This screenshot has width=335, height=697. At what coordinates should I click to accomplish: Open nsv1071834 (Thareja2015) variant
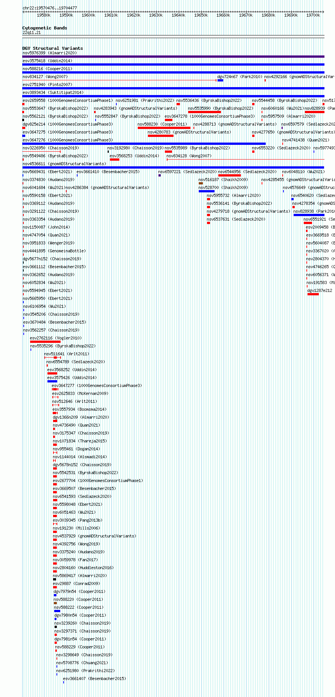[80, 441]
